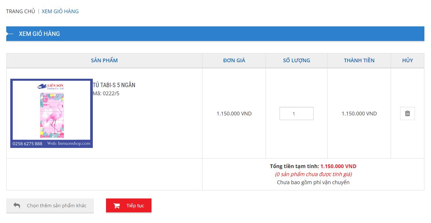Select the SẢN PHẨM column header
The image size is (431, 223).
coord(104,60)
